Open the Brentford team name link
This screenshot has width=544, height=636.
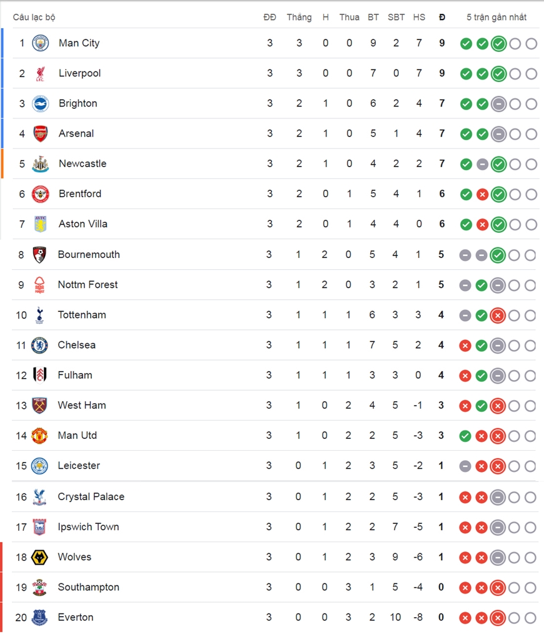(80, 194)
